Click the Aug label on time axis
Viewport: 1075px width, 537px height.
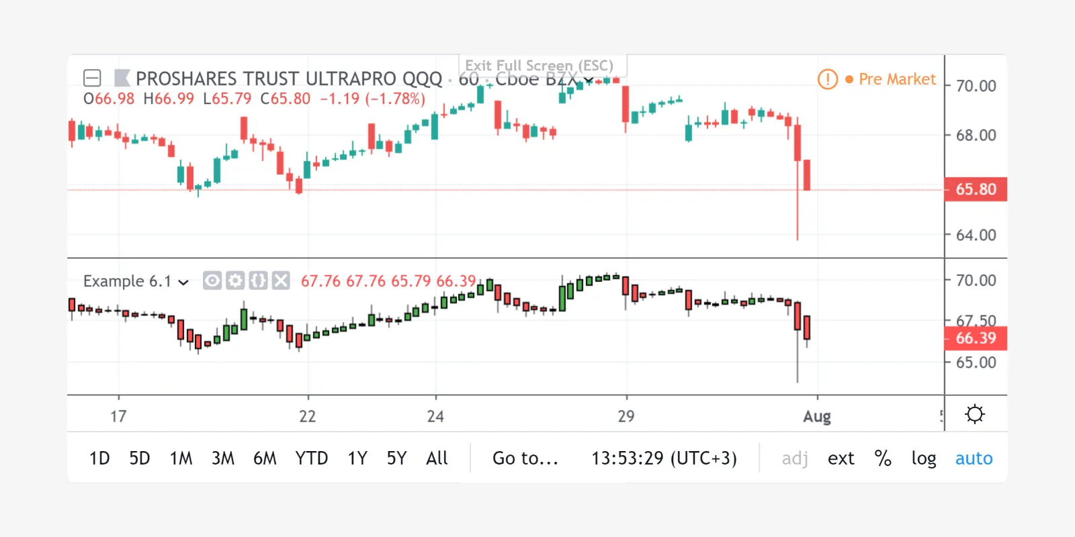(x=817, y=417)
